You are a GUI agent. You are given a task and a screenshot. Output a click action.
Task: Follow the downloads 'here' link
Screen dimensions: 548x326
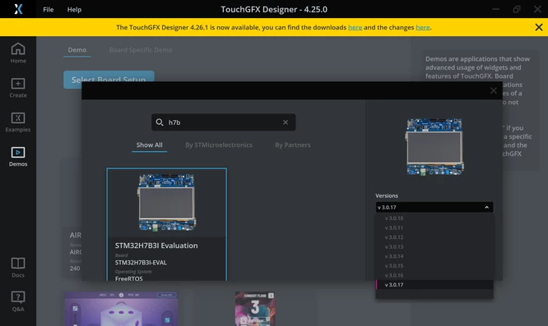(x=355, y=28)
